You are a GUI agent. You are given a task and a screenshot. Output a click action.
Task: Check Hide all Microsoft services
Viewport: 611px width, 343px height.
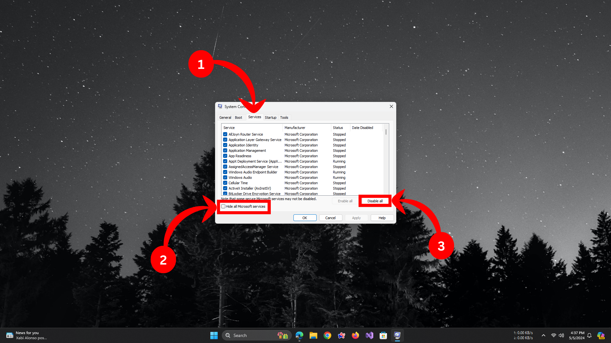223,206
